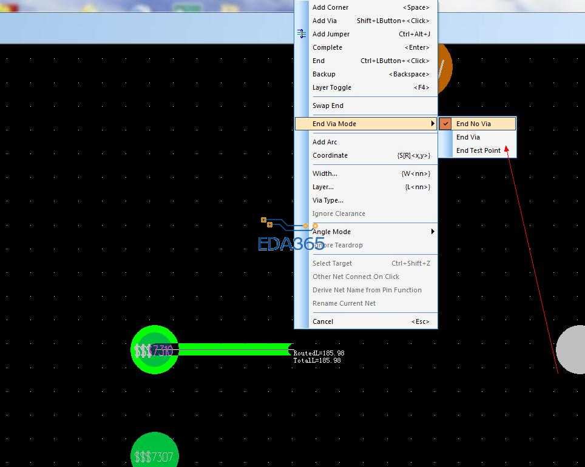Click greyed Ignore Clearance entry

pos(365,213)
